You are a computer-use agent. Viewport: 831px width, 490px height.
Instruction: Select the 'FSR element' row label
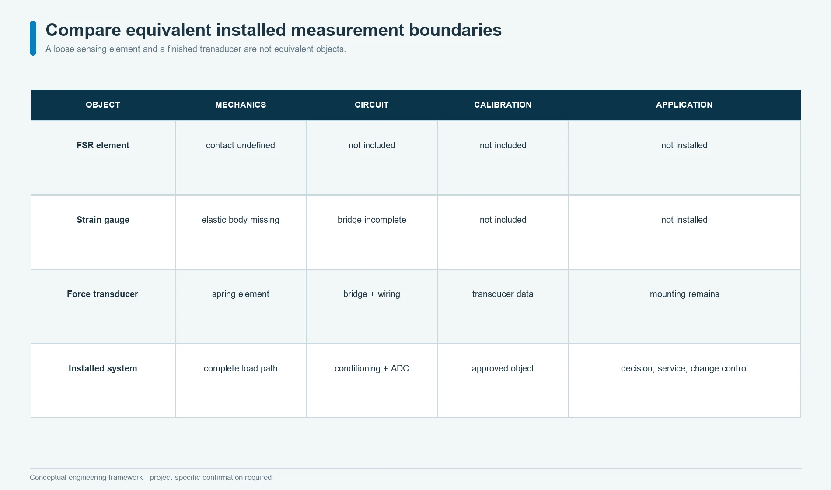click(x=103, y=145)
